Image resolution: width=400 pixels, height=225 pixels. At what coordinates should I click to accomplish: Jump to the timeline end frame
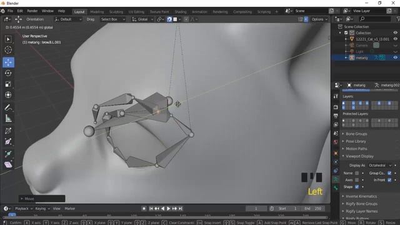(181, 208)
